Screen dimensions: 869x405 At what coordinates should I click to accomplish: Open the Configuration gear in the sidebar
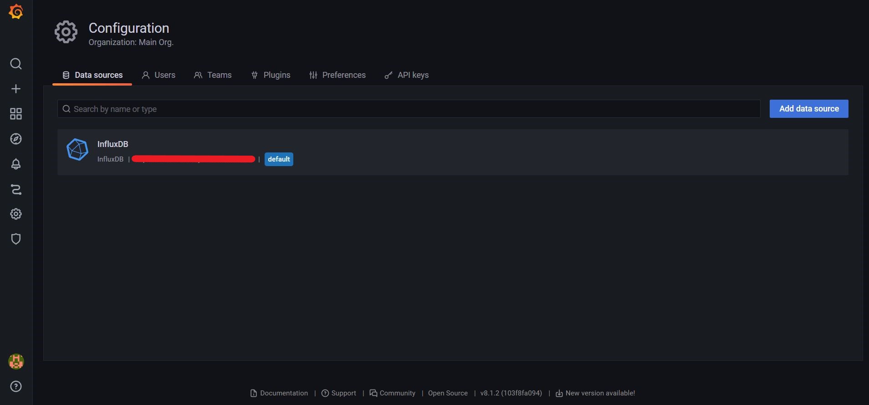pos(16,214)
